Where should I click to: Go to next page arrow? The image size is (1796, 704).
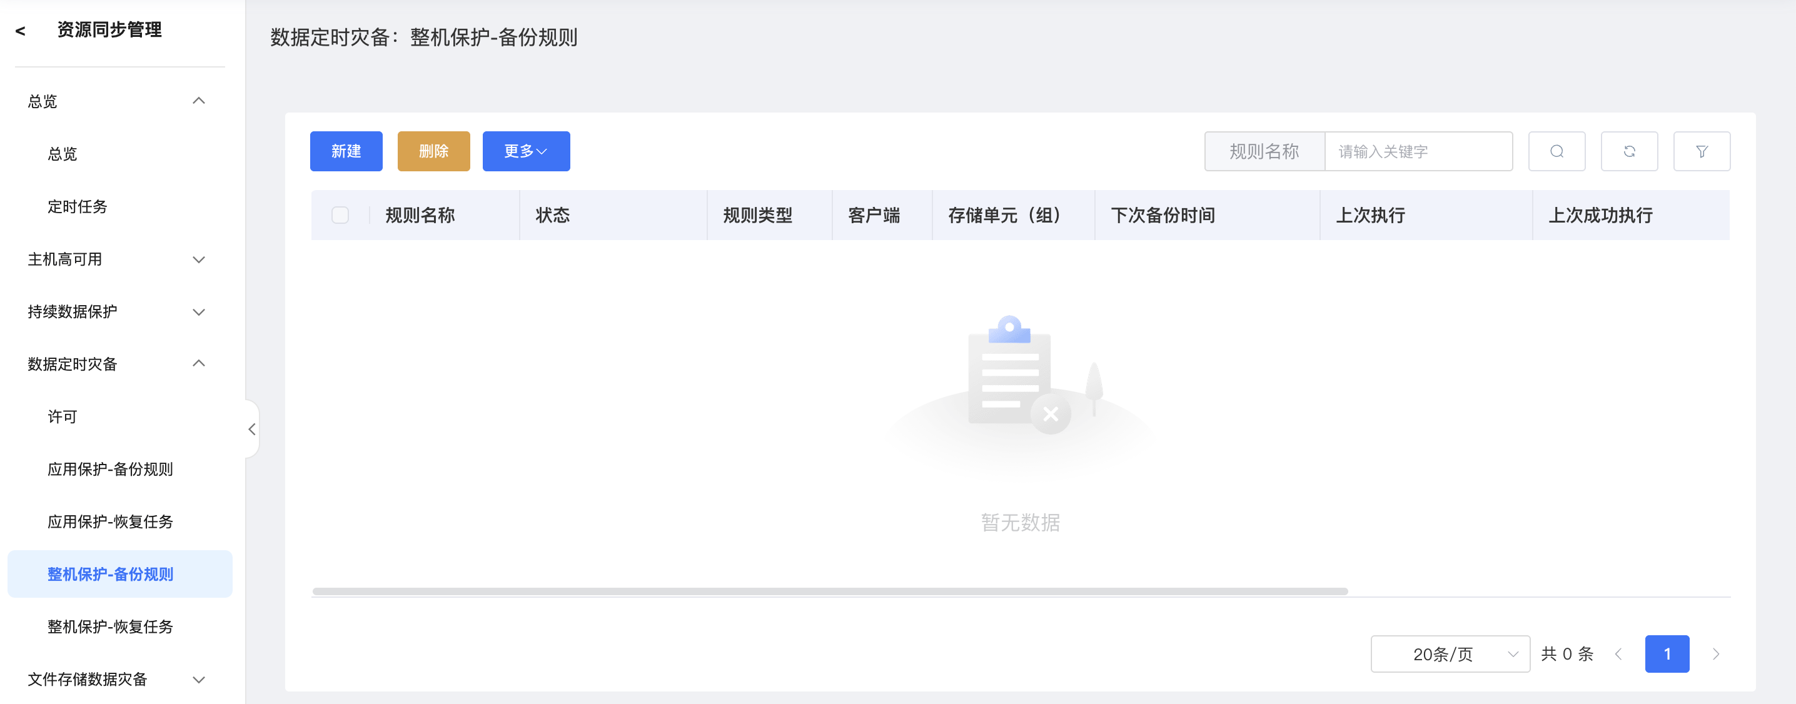tap(1716, 654)
